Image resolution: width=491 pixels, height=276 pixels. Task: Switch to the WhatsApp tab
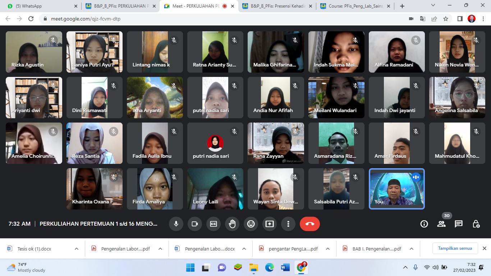40,6
